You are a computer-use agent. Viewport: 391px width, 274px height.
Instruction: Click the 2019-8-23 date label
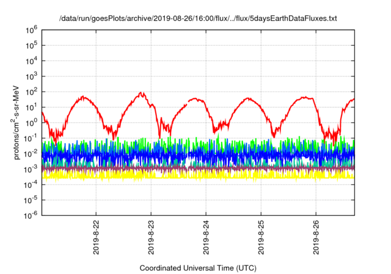(151, 237)
